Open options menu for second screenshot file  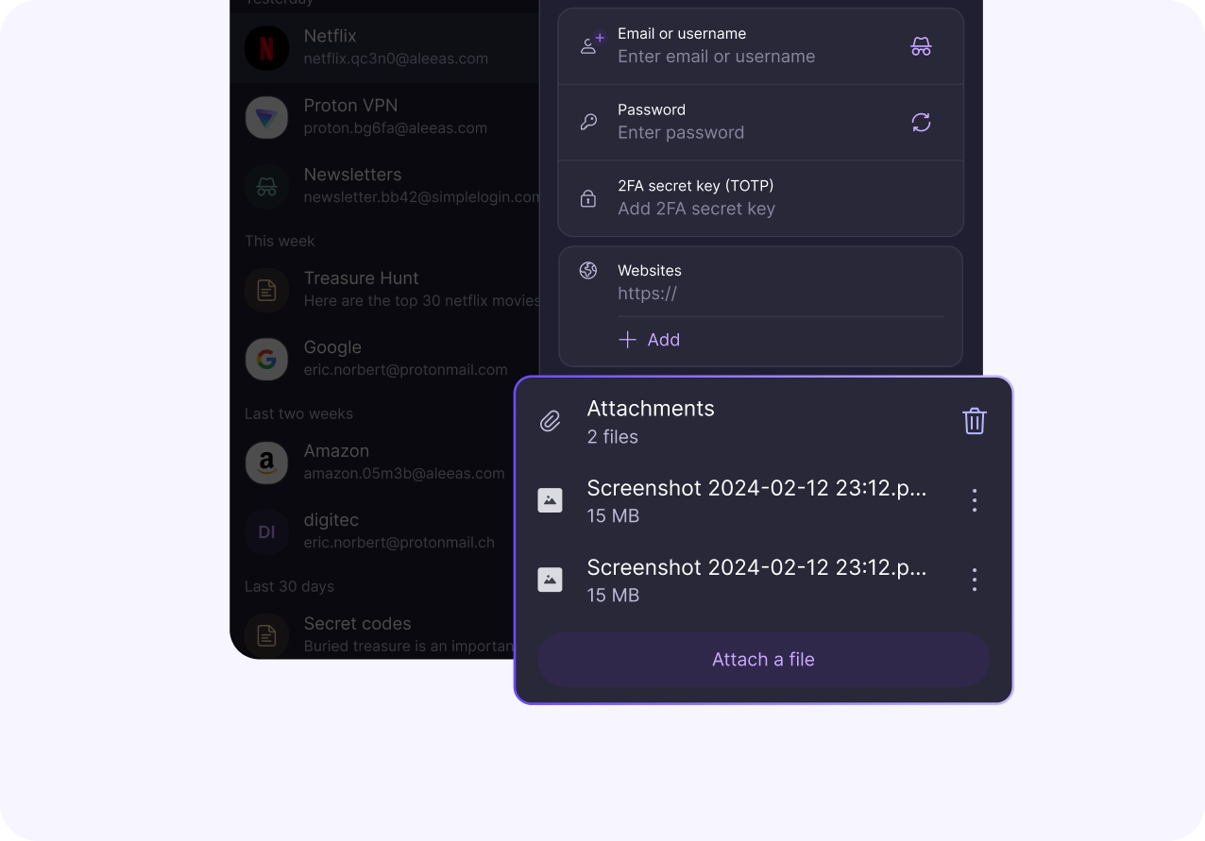975,580
